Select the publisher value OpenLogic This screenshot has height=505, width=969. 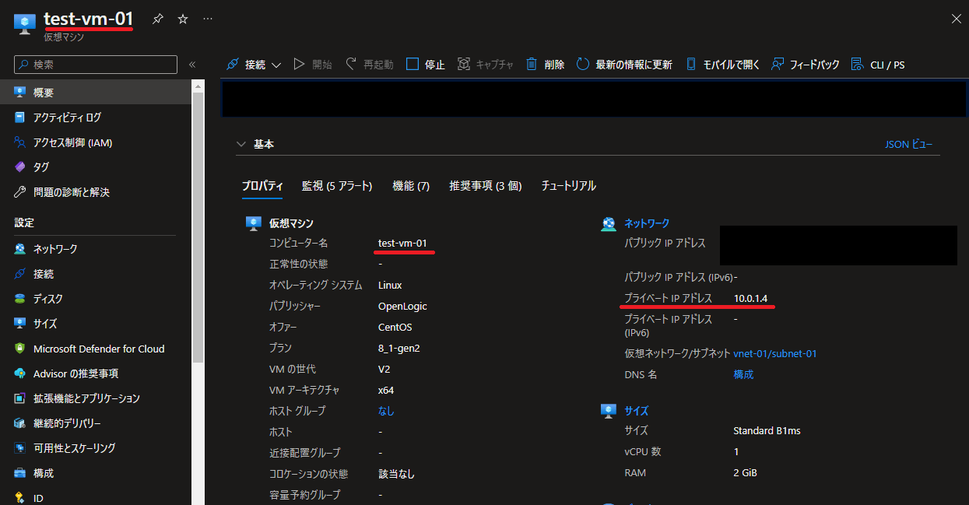pos(402,306)
